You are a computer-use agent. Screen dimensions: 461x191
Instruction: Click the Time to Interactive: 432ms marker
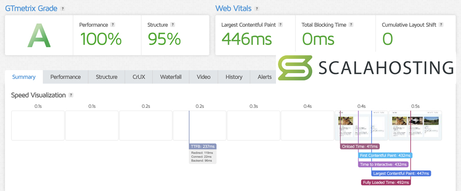click(383, 164)
